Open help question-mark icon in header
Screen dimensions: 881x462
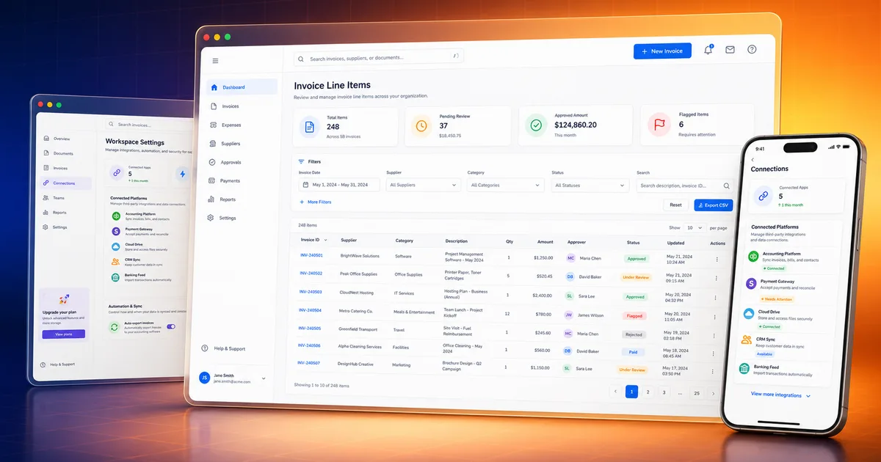point(752,49)
